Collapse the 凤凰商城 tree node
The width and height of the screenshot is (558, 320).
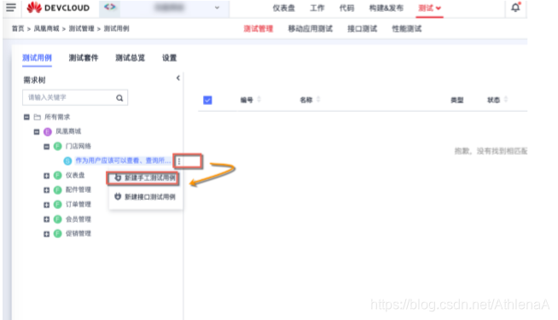[x=37, y=131]
